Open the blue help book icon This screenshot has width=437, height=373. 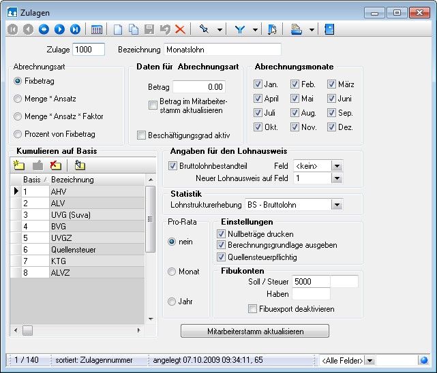point(329,29)
